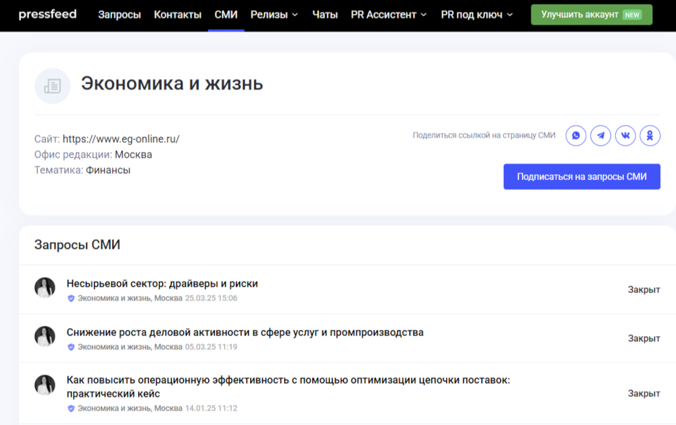The image size is (676, 425).
Task: Click Экономика и жизнь, Москва dated 05.03.25
Action: click(x=130, y=347)
